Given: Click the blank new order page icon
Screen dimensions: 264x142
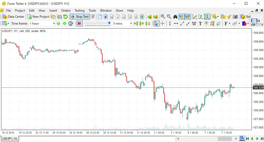Looking at the screenshot, I should 100,17.
